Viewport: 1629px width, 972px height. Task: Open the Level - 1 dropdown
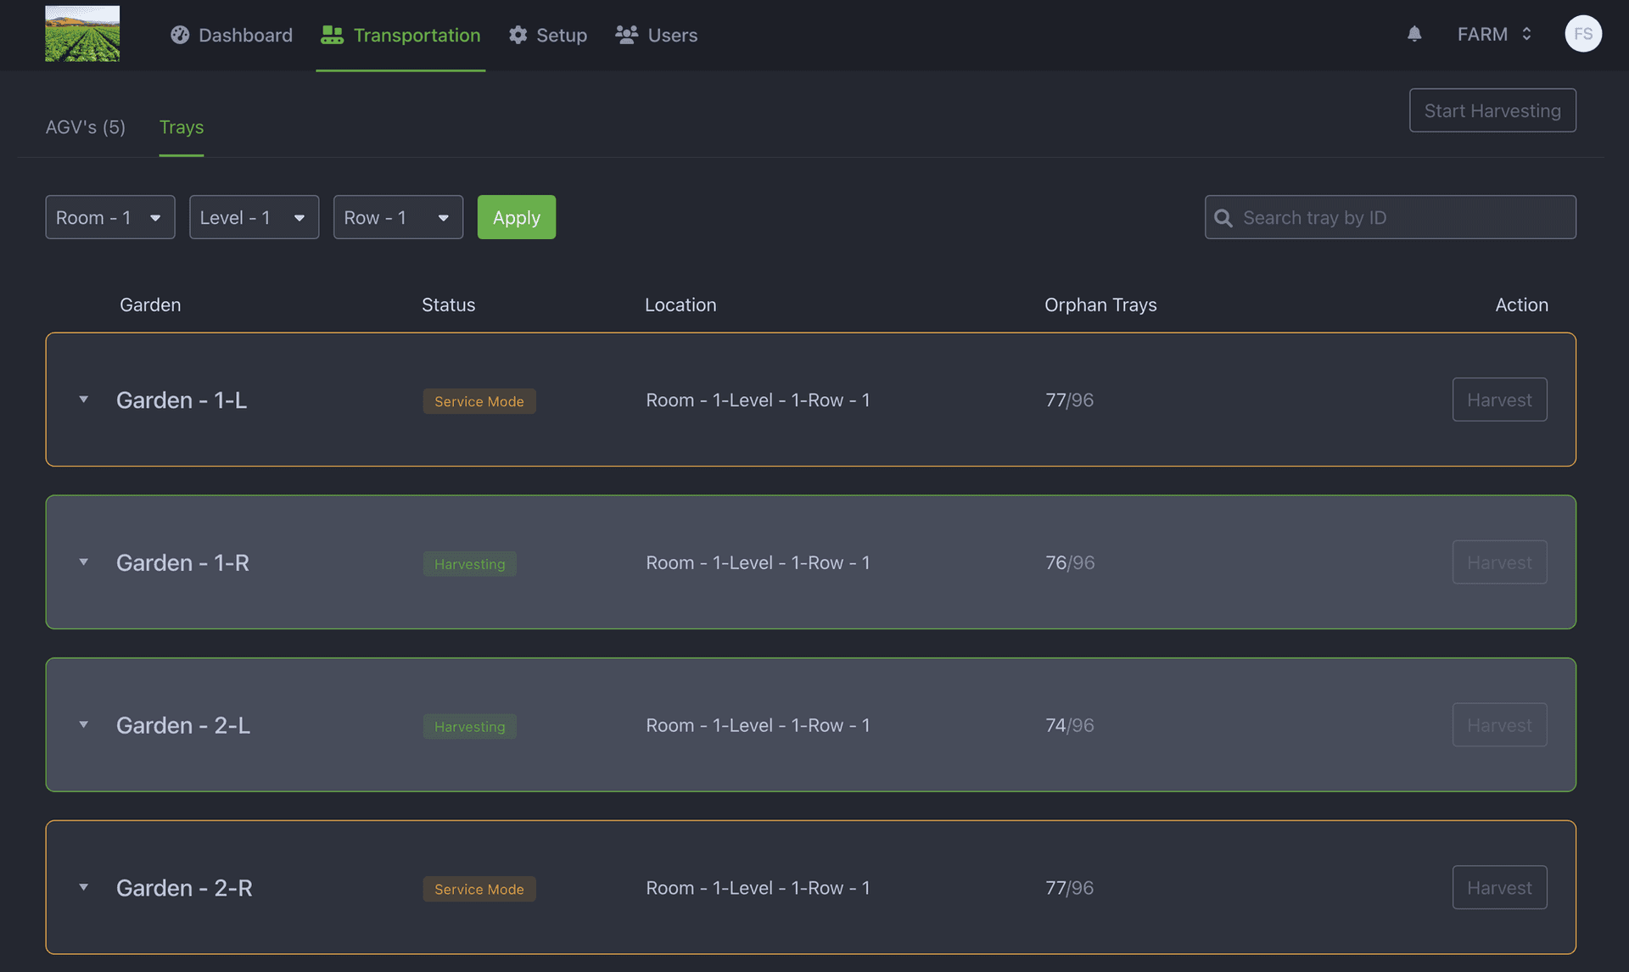pyautogui.click(x=254, y=217)
